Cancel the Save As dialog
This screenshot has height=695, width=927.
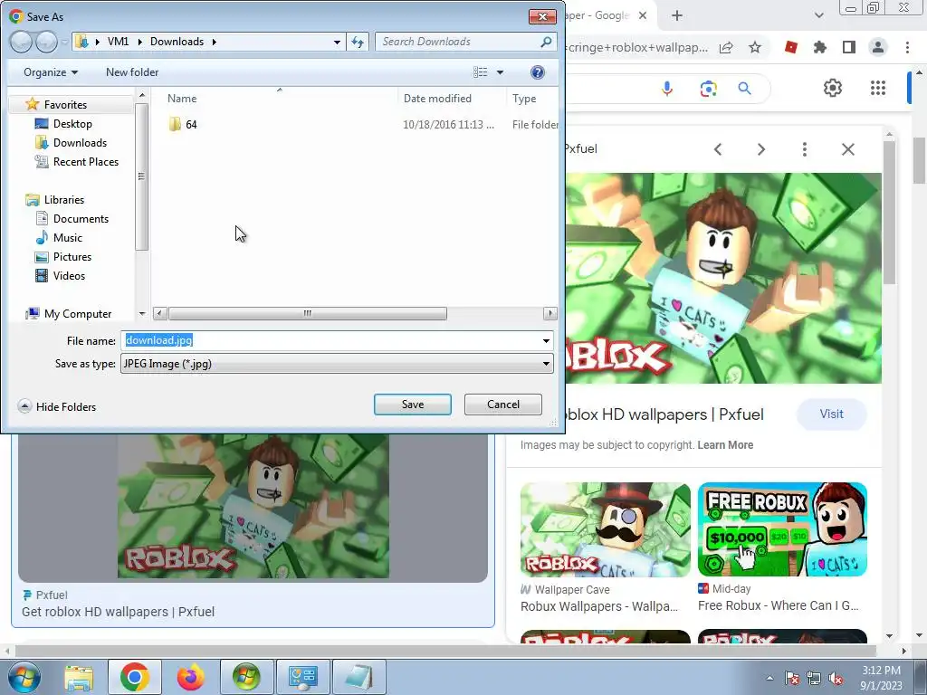pyautogui.click(x=503, y=405)
